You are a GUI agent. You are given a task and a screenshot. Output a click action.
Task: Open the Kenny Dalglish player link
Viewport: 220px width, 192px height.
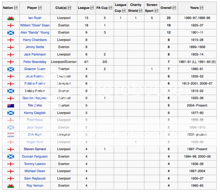click(x=35, y=113)
